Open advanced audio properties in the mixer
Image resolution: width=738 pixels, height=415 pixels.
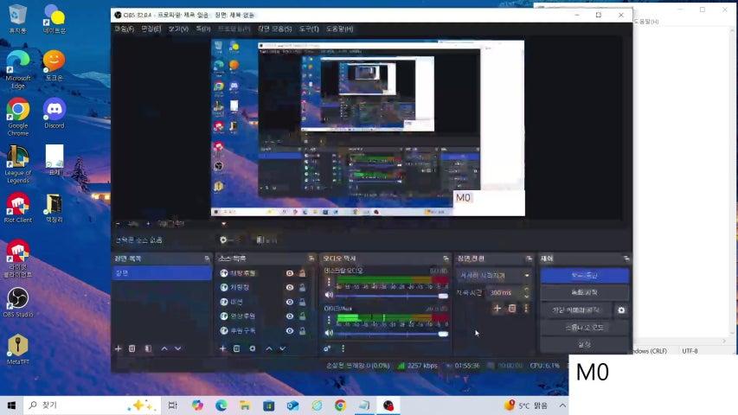328,348
